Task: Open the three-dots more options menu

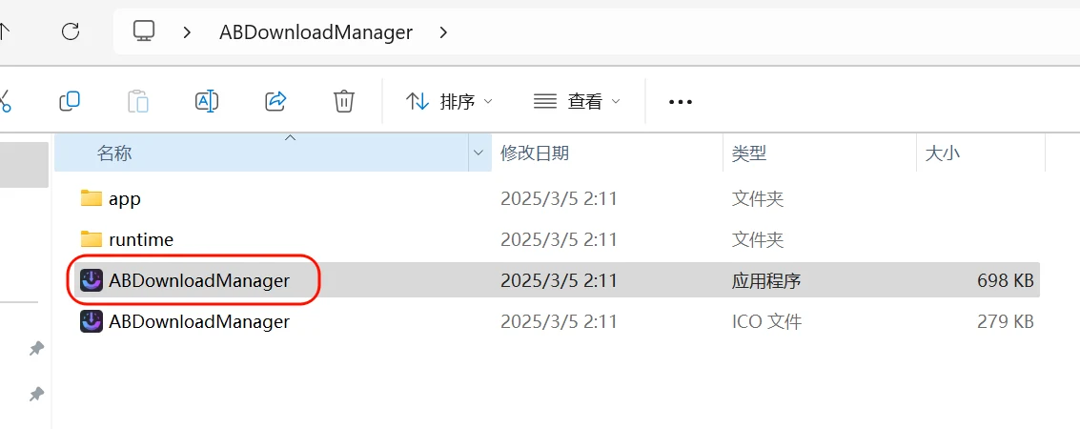Action: (680, 101)
